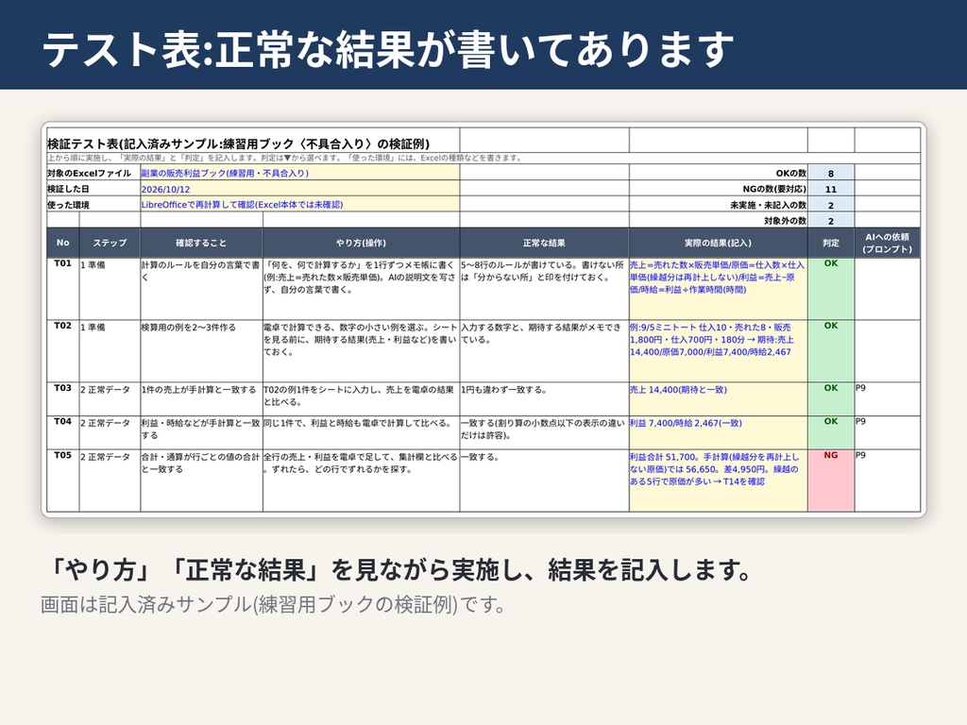Select the NG count value 11
Screen dimensions: 967x725
click(831, 189)
